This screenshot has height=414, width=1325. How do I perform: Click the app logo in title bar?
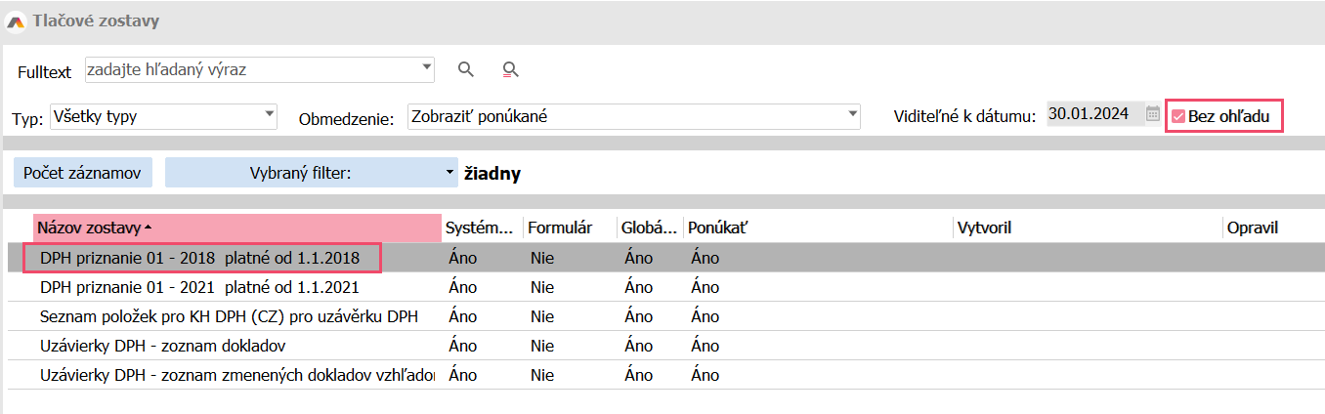coord(16,21)
